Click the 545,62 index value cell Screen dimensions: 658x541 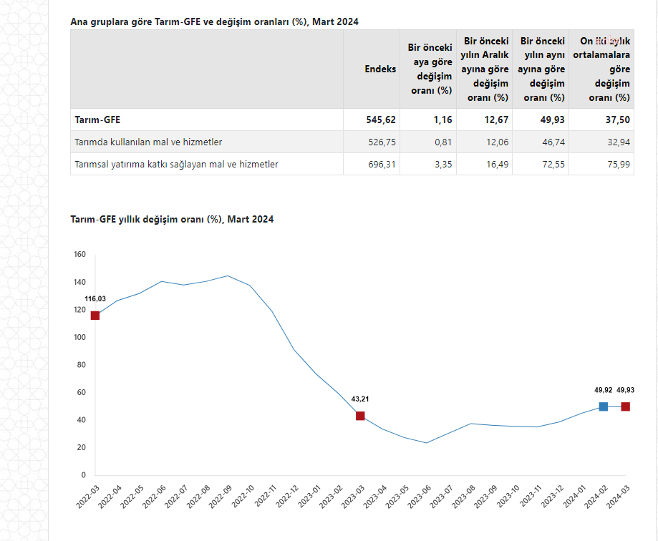click(382, 120)
